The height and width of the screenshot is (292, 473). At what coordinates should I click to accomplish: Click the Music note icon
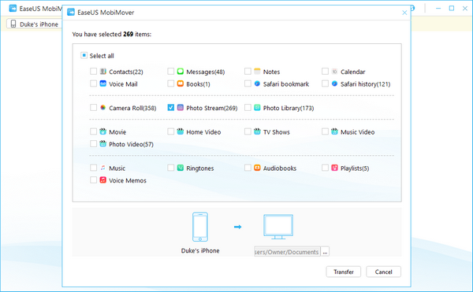(x=102, y=168)
